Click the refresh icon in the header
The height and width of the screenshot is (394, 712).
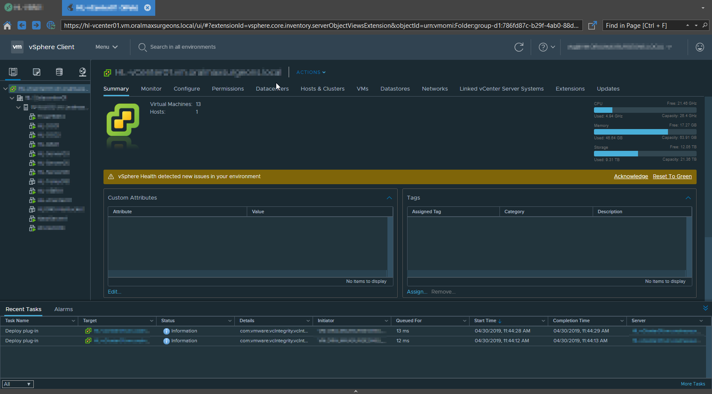[519, 47]
